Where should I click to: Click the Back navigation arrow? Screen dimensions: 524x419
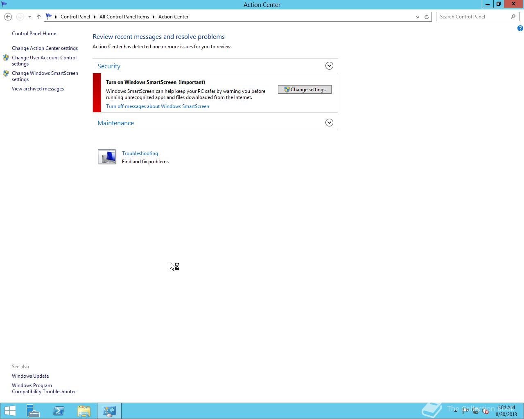(8, 17)
